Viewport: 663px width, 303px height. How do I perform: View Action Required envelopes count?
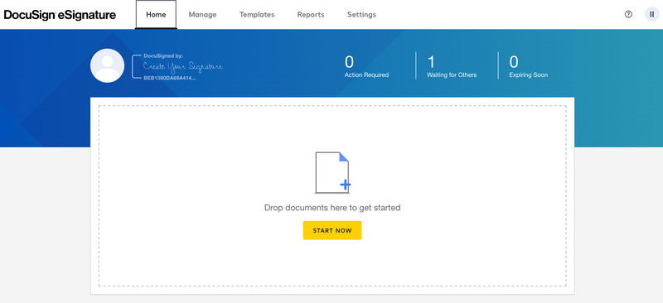click(366, 67)
